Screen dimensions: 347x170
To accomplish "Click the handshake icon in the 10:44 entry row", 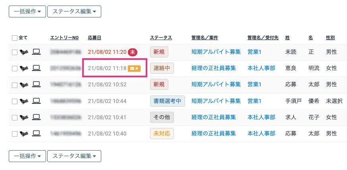I will point(24,101).
